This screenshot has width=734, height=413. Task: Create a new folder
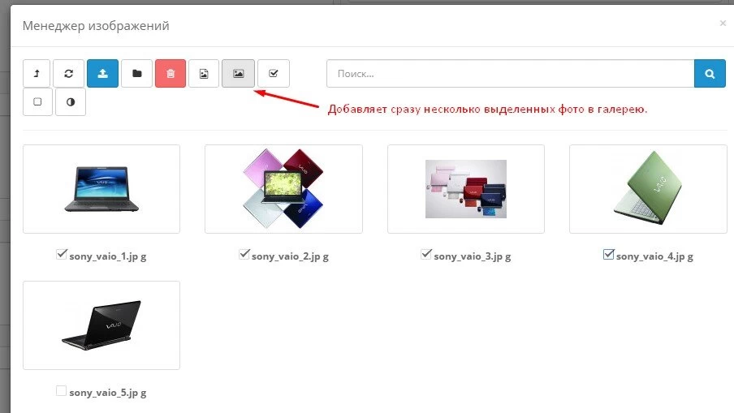coord(136,74)
